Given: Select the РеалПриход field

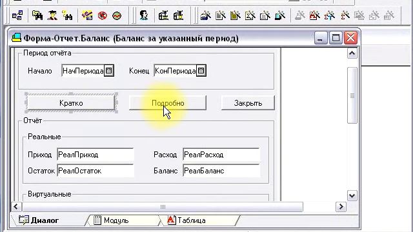Looking at the screenshot, I should pos(96,155).
